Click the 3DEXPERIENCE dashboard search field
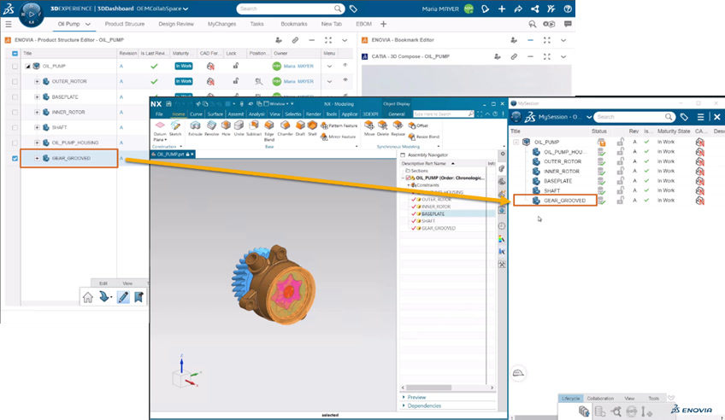725x420 pixels. (291, 9)
